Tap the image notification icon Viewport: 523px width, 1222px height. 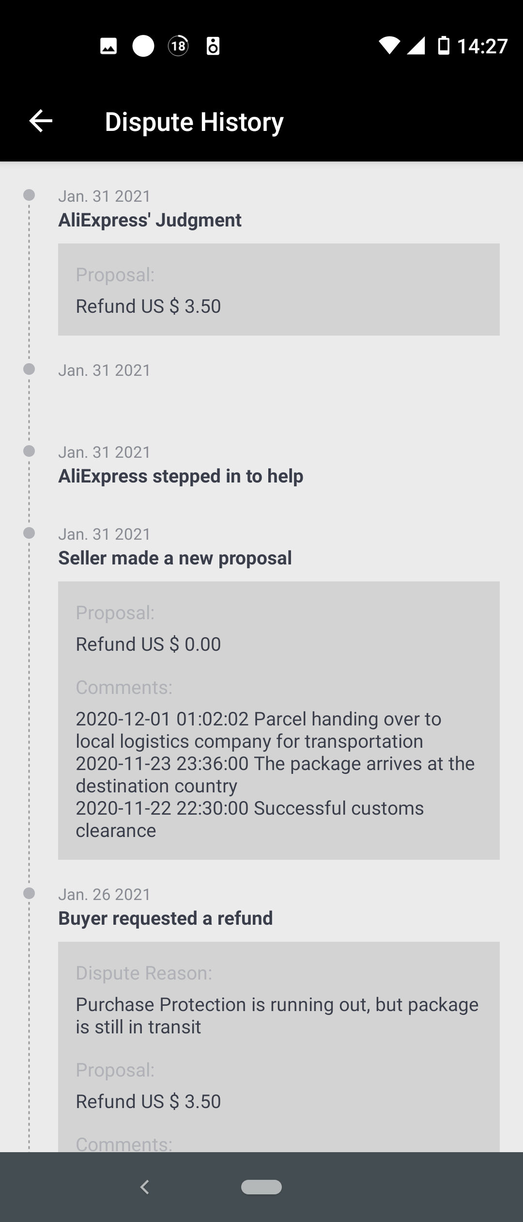tap(108, 47)
